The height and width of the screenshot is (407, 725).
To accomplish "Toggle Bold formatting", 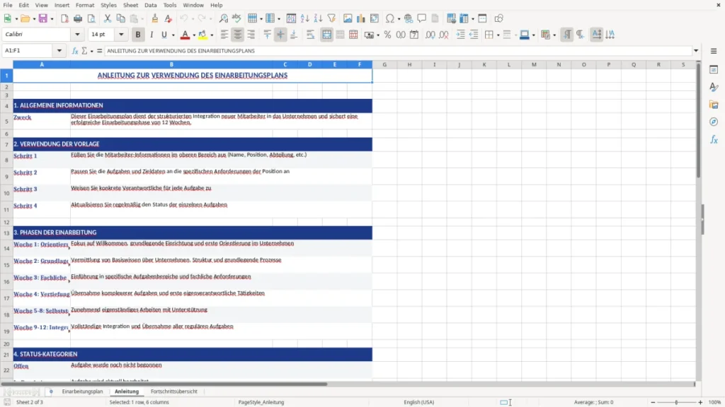I will [138, 35].
